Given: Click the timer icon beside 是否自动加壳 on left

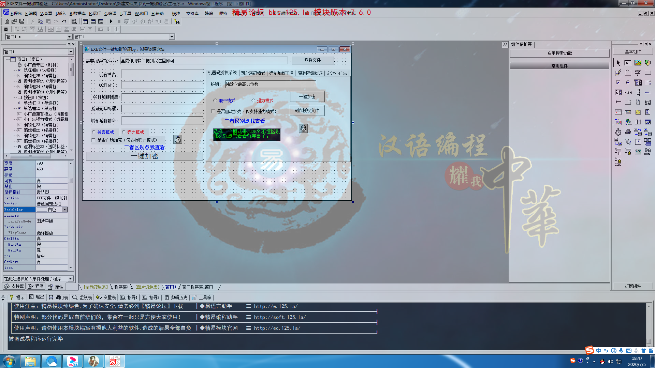Looking at the screenshot, I should pyautogui.click(x=178, y=139).
